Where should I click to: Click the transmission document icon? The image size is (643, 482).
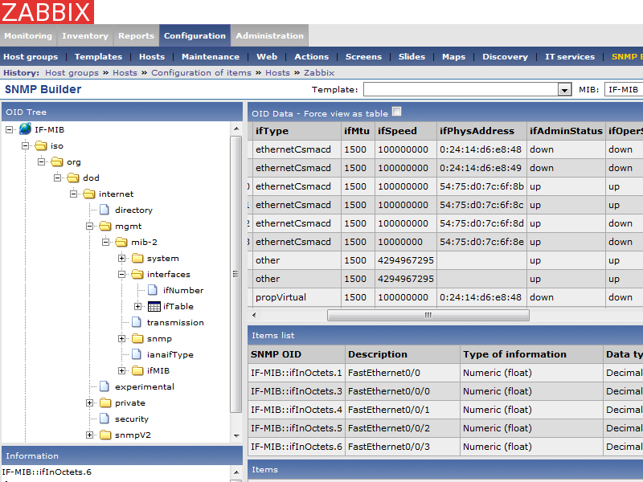(x=137, y=322)
